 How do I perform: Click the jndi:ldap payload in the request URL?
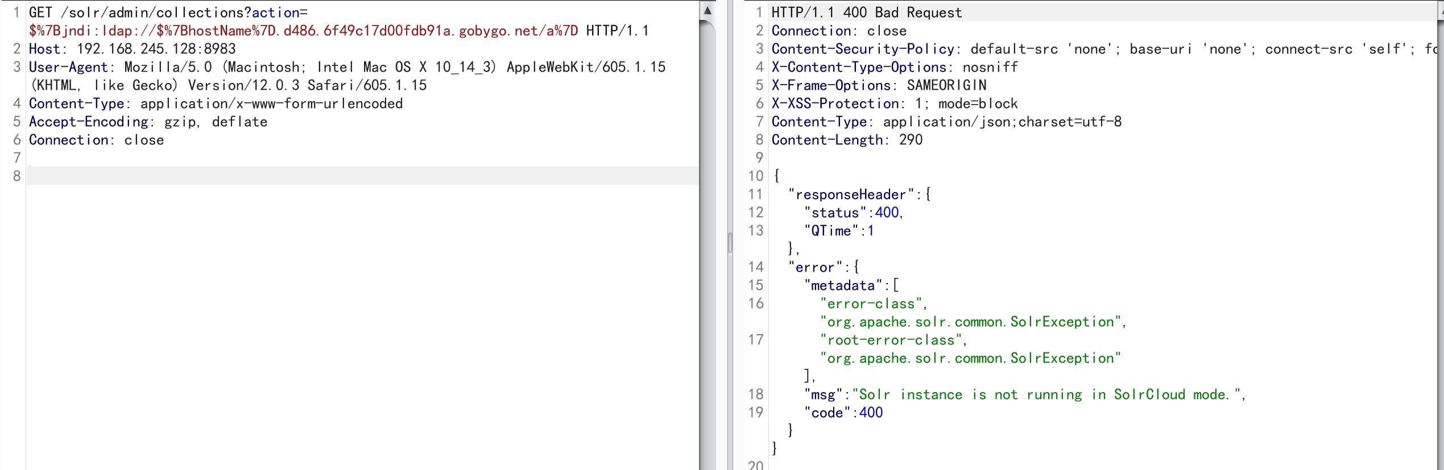pyautogui.click(x=304, y=31)
